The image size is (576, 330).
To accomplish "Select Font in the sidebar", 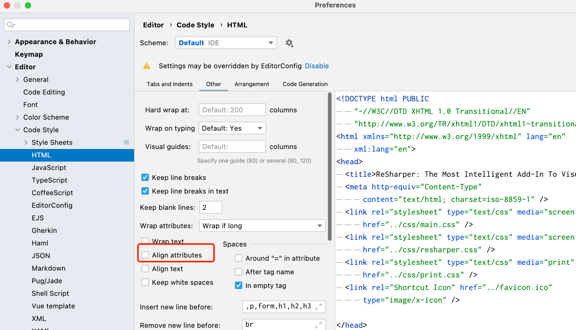I will [30, 104].
